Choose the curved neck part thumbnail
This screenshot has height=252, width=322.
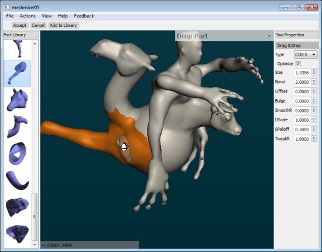(17, 127)
